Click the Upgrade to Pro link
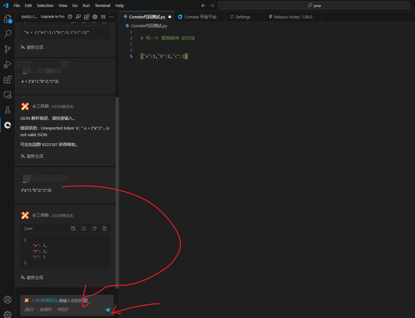This screenshot has height=318, width=415. click(53, 17)
